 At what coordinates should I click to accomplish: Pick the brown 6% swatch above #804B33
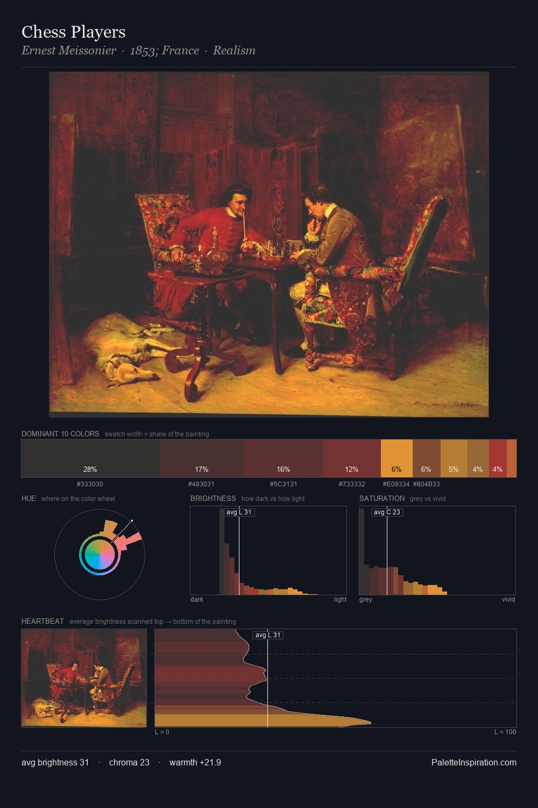tap(427, 458)
